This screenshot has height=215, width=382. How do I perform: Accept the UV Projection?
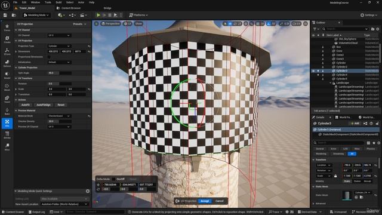205,201
